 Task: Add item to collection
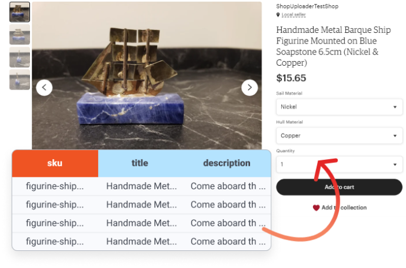click(340, 207)
